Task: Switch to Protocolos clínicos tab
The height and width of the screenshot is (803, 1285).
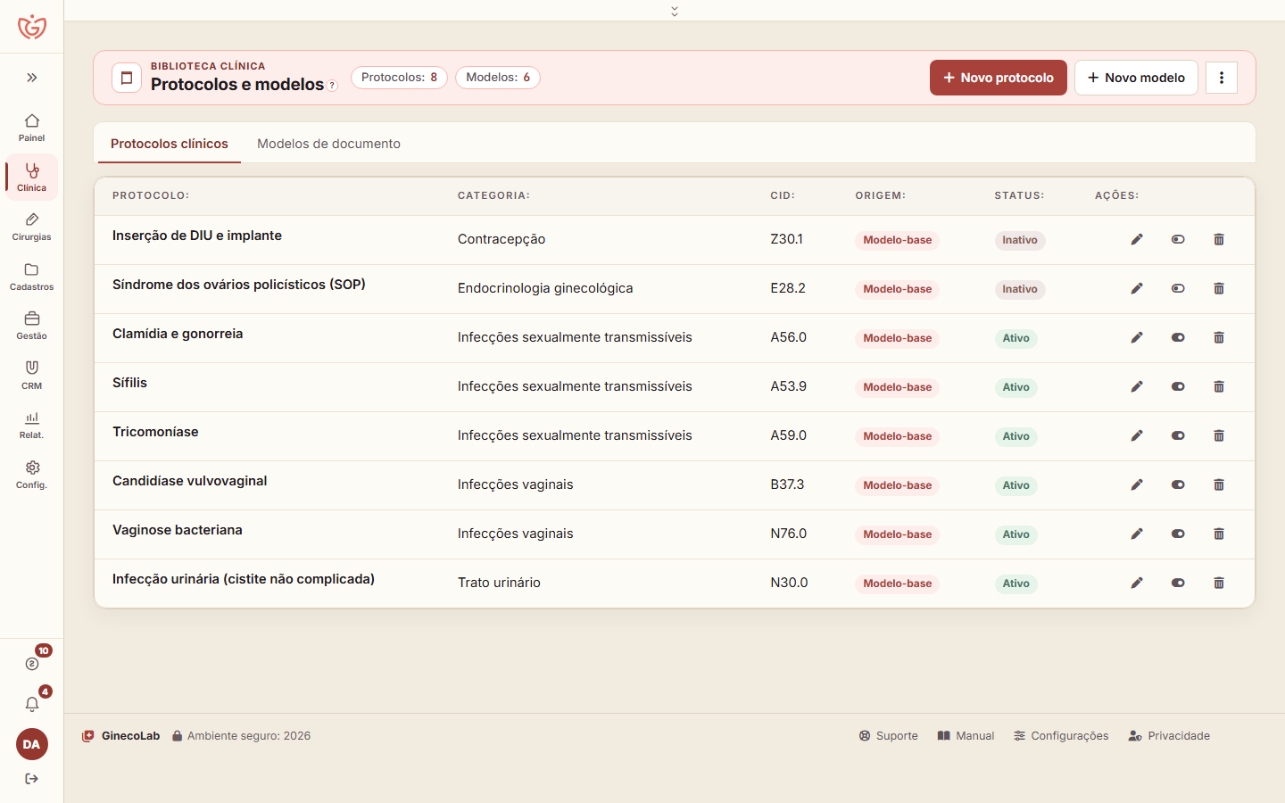Action: [170, 144]
